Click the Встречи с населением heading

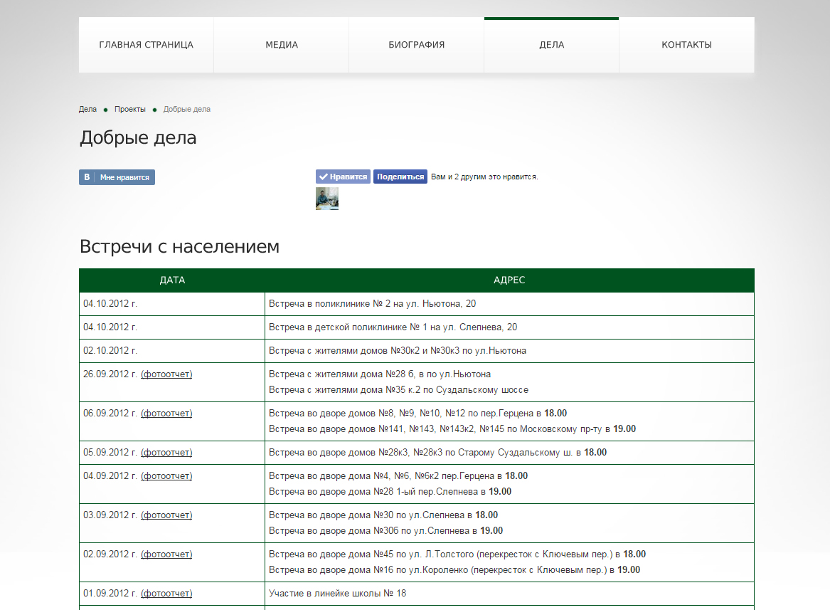click(179, 247)
